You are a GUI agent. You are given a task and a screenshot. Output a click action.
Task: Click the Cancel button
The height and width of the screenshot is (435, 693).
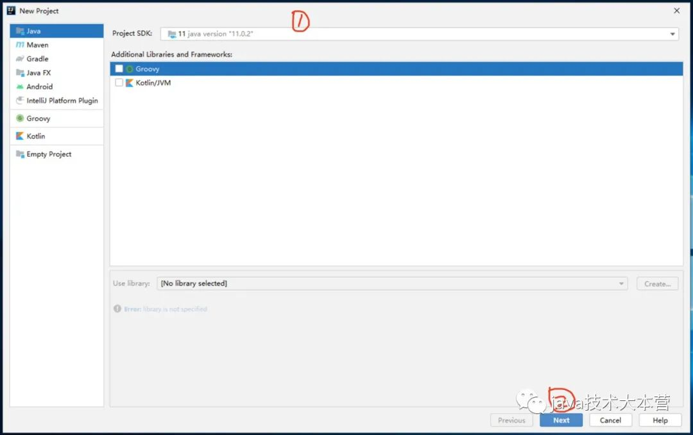pyautogui.click(x=610, y=420)
